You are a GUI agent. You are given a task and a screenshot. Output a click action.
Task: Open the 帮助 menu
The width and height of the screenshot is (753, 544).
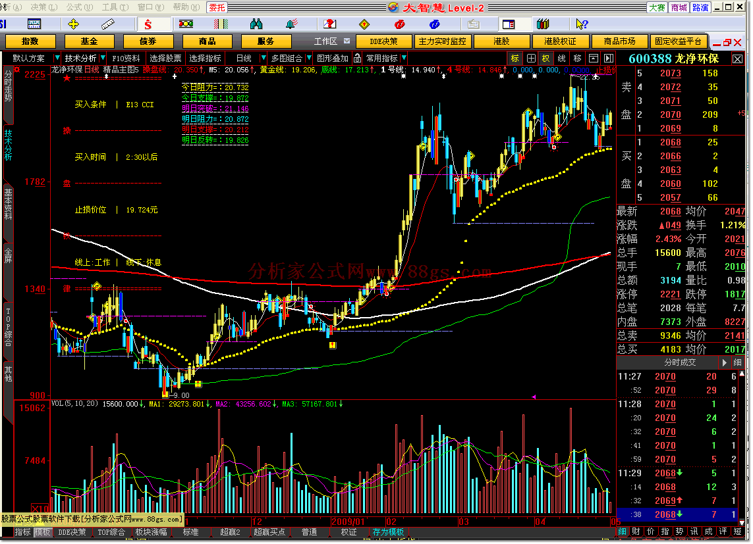186,7
